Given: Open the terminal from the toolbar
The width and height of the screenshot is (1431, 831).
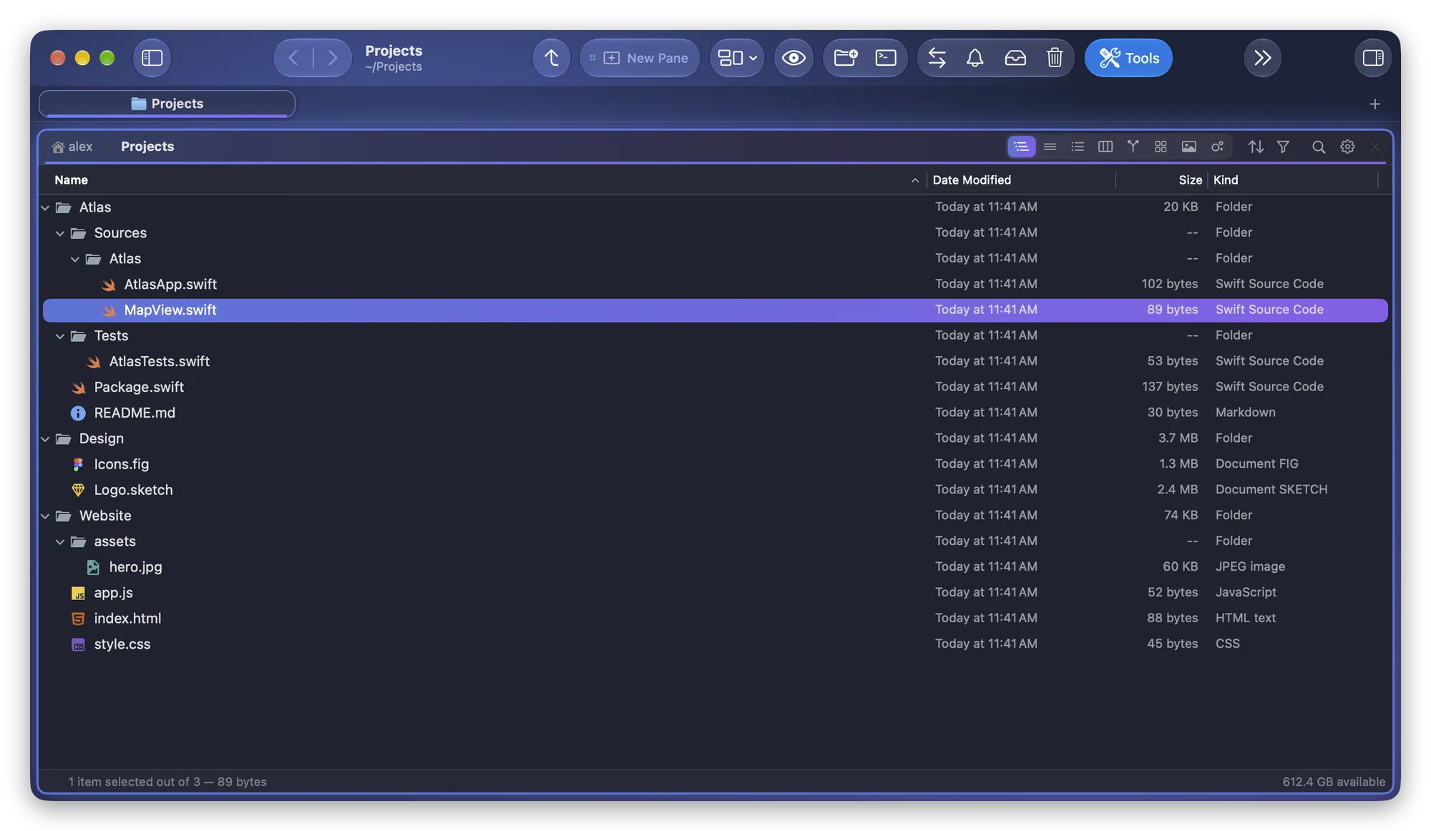Looking at the screenshot, I should coord(886,58).
